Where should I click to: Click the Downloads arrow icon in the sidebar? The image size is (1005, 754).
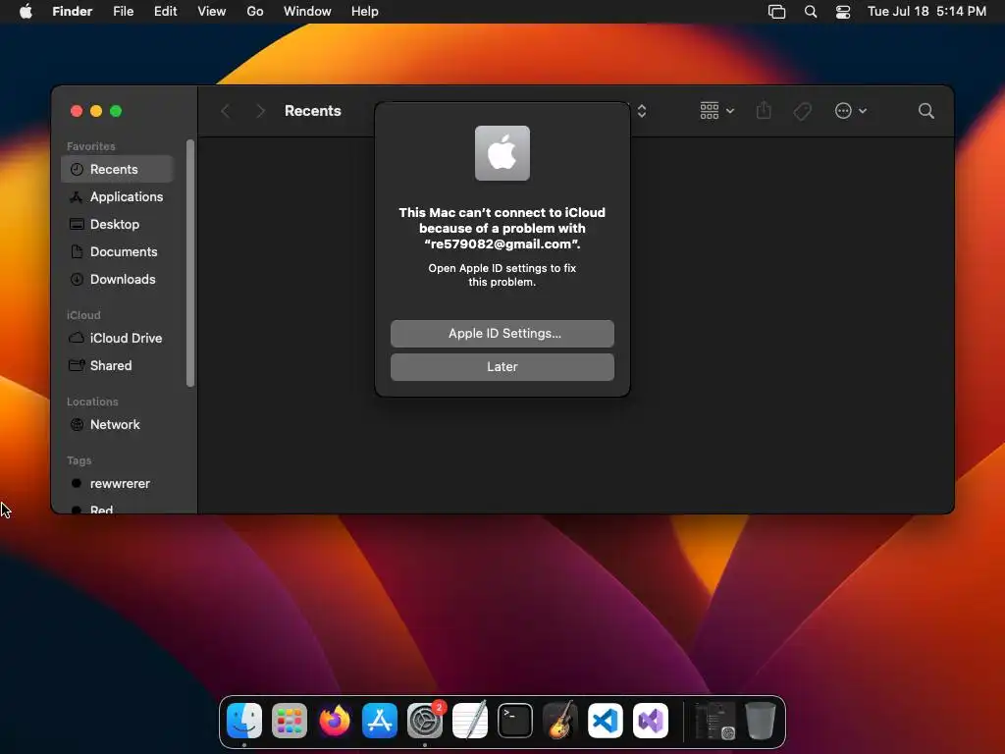(x=77, y=280)
